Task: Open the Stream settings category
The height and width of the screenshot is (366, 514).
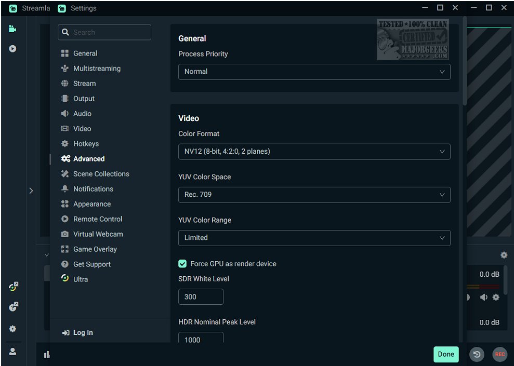Action: point(78,84)
